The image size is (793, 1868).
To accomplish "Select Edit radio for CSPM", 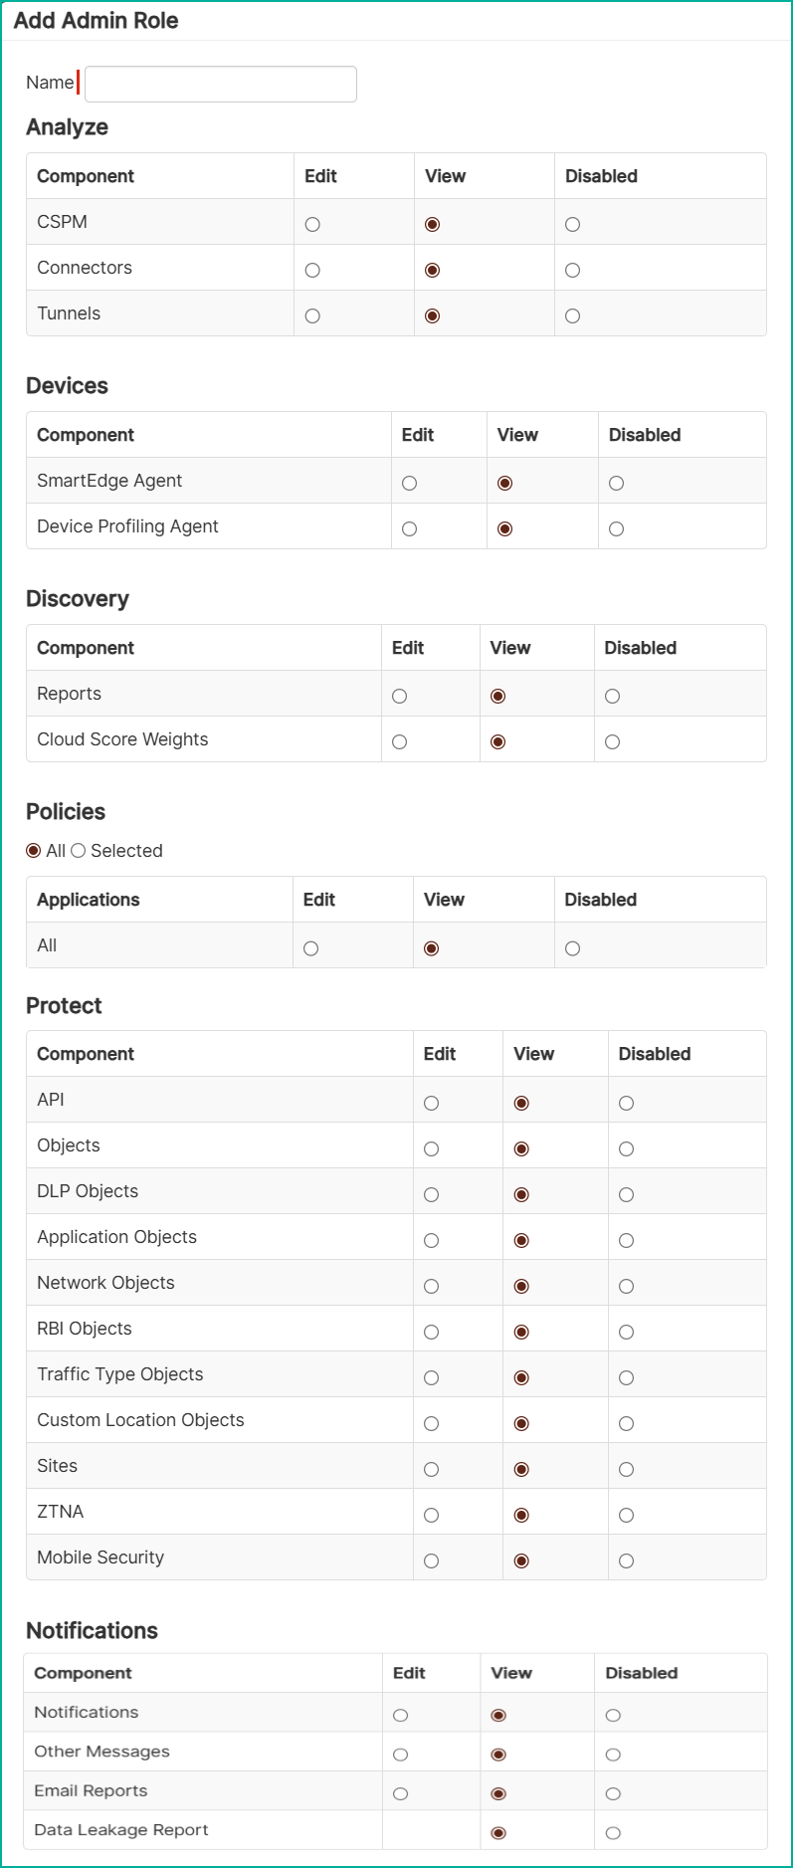I will coord(312,225).
